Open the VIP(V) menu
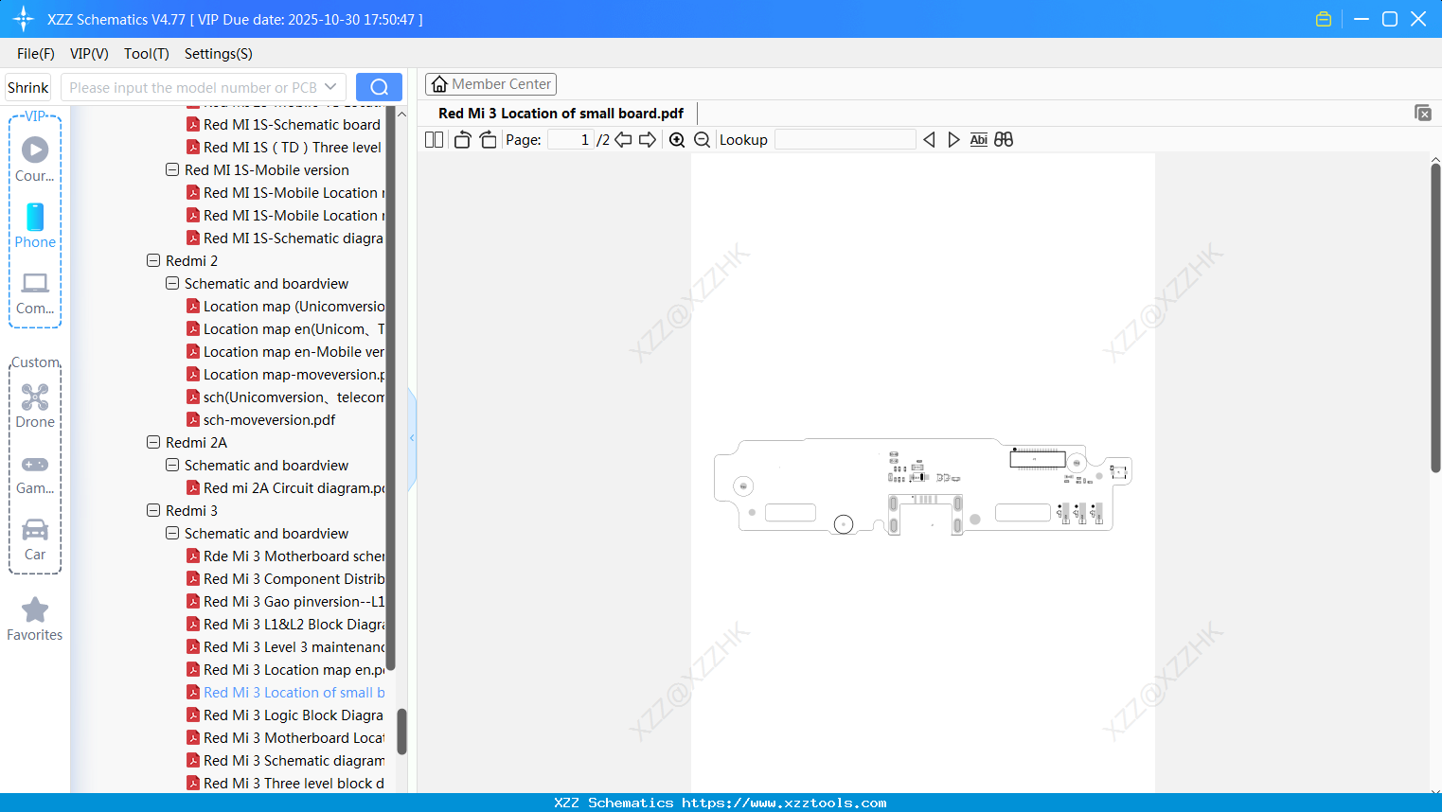This screenshot has height=812, width=1442. point(89,54)
